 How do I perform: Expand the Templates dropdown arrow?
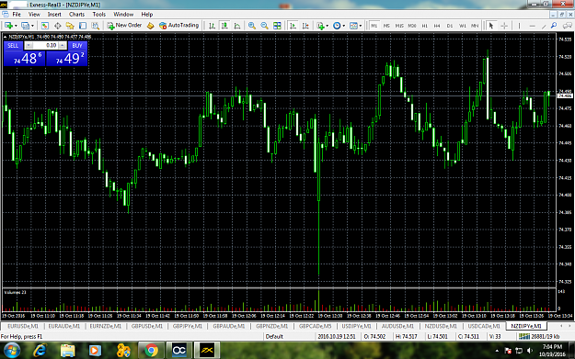[x=360, y=26]
